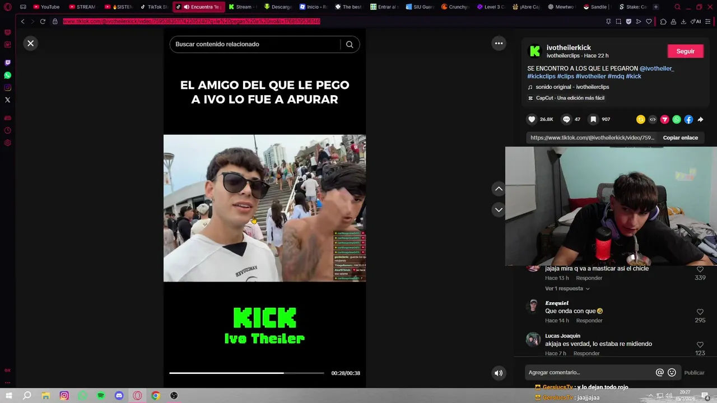Like the 'masticar asi el chicle' comment

700,270
